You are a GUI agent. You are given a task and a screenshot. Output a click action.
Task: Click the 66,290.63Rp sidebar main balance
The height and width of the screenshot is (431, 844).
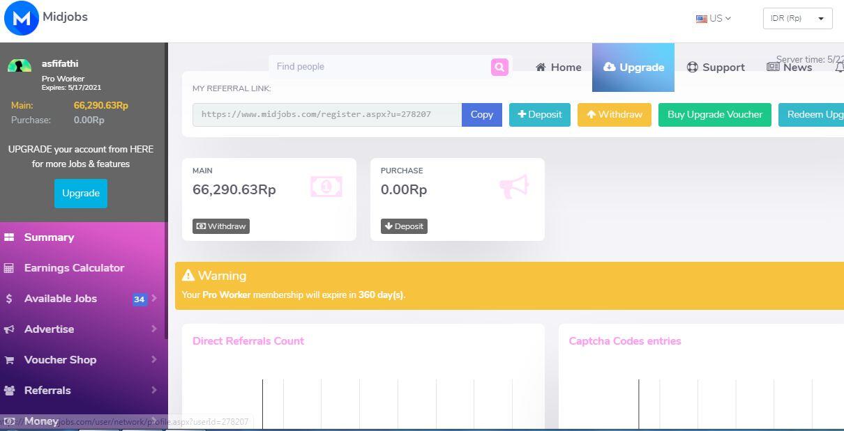pos(101,106)
